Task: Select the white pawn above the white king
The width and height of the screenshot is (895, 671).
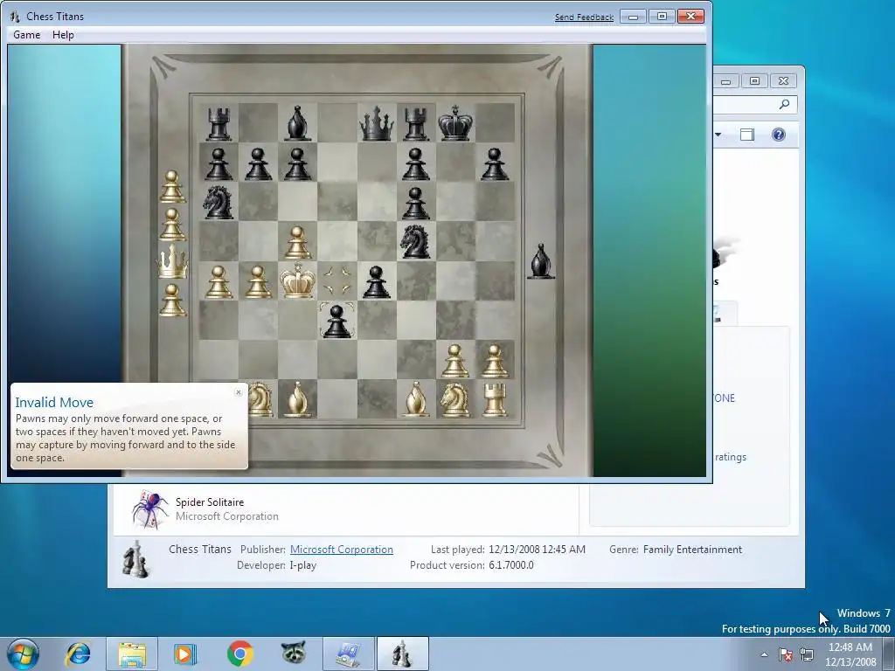Action: (x=297, y=242)
